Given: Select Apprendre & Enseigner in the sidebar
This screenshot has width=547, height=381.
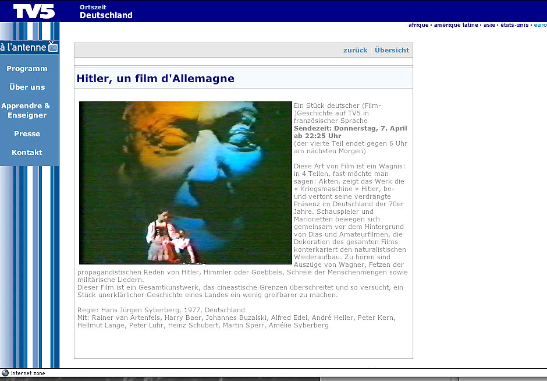Looking at the screenshot, I should pos(26,111).
